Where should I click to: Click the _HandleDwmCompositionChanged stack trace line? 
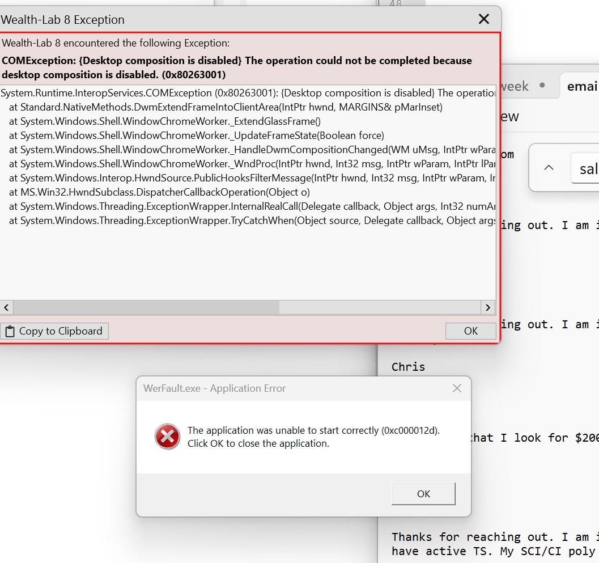[x=252, y=150]
